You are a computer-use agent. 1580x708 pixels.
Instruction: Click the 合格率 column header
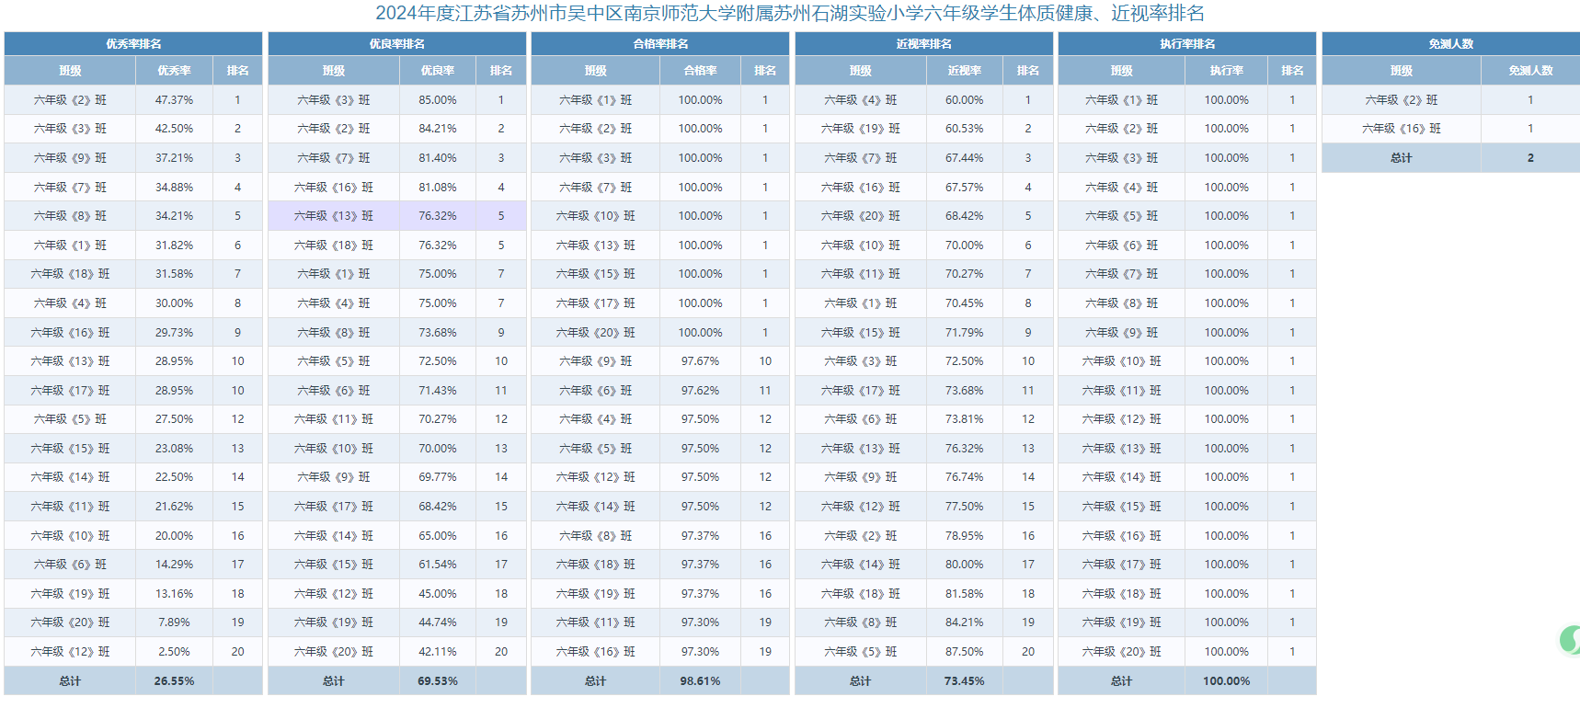click(x=700, y=71)
